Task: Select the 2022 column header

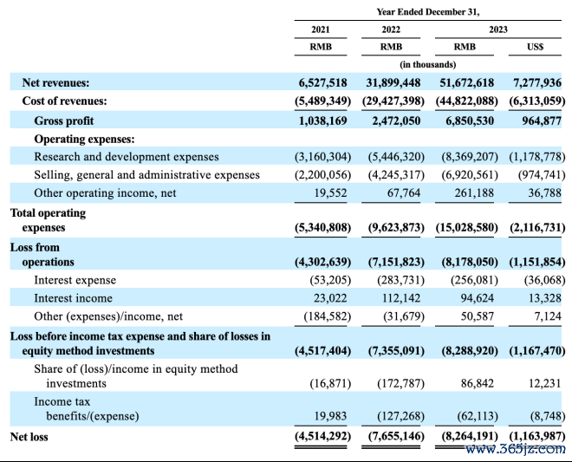Action: tap(391, 29)
